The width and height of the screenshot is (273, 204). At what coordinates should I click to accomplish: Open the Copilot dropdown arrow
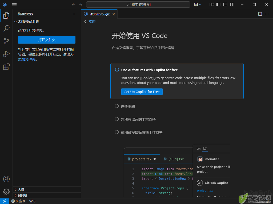[200, 5]
